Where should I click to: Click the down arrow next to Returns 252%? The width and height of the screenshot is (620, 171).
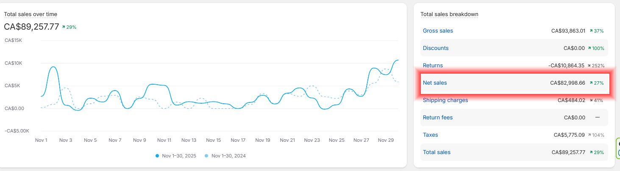tap(591, 66)
